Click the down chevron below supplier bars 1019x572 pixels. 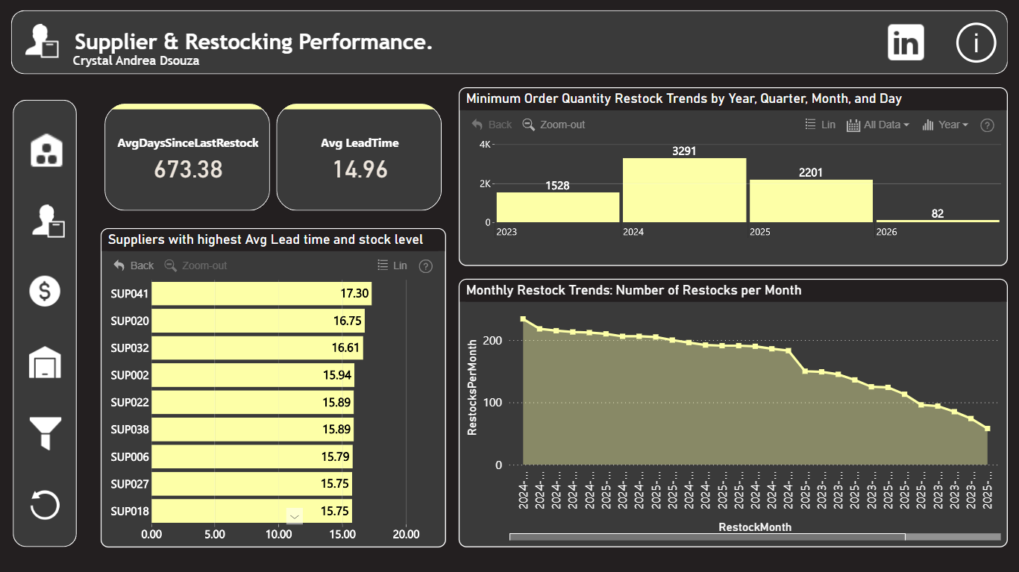click(x=295, y=516)
